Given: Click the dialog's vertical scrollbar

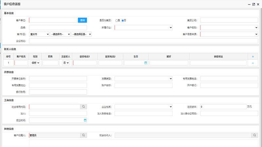Looking at the screenshot, I should coord(261,77).
